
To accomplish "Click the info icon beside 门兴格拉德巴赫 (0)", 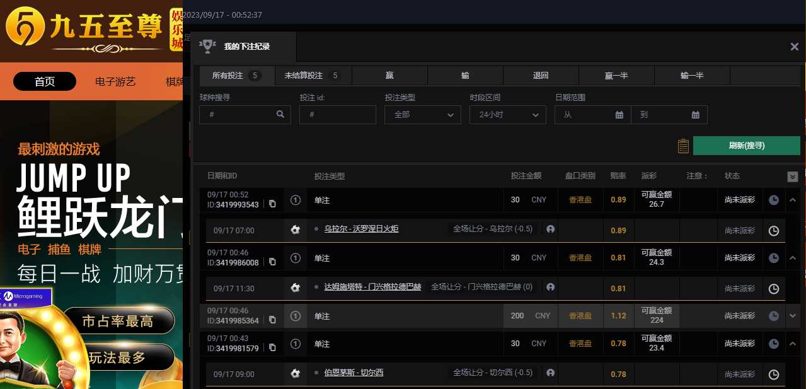I will click(x=550, y=287).
